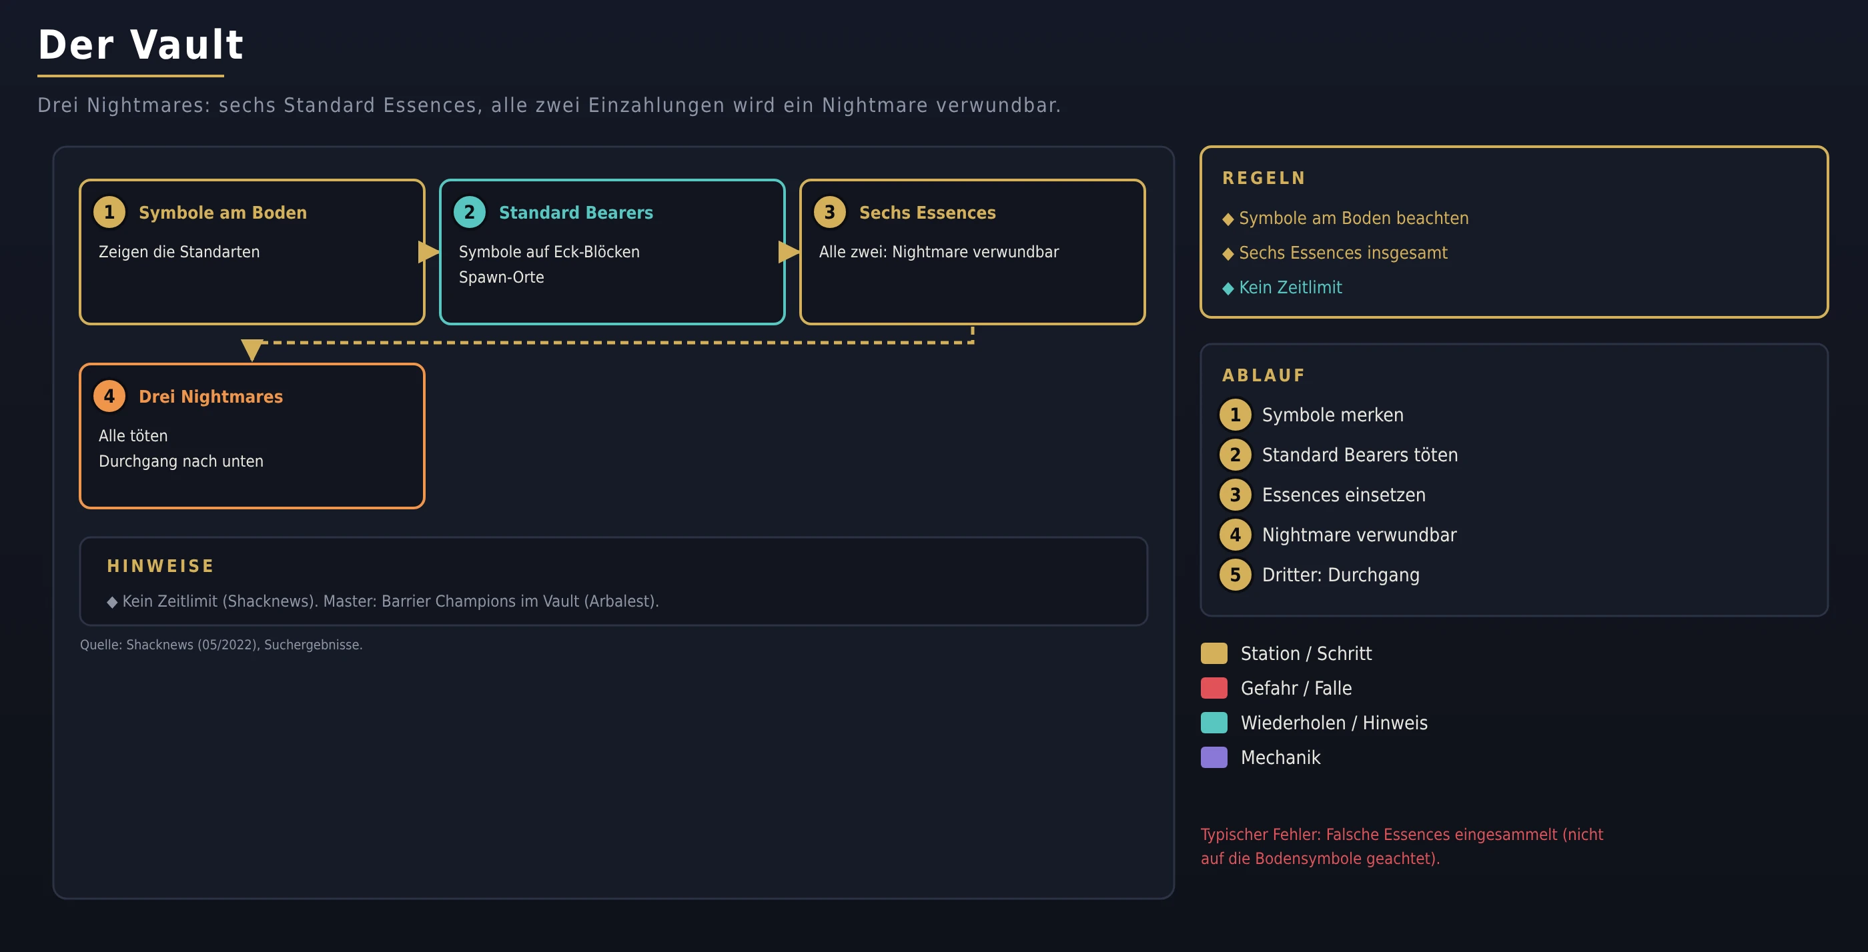Image resolution: width=1868 pixels, height=952 pixels.
Task: Click the HINWEISE heading
Action: 160,566
